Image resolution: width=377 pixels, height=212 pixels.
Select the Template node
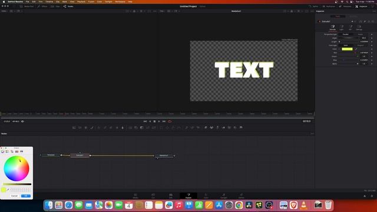51,155
